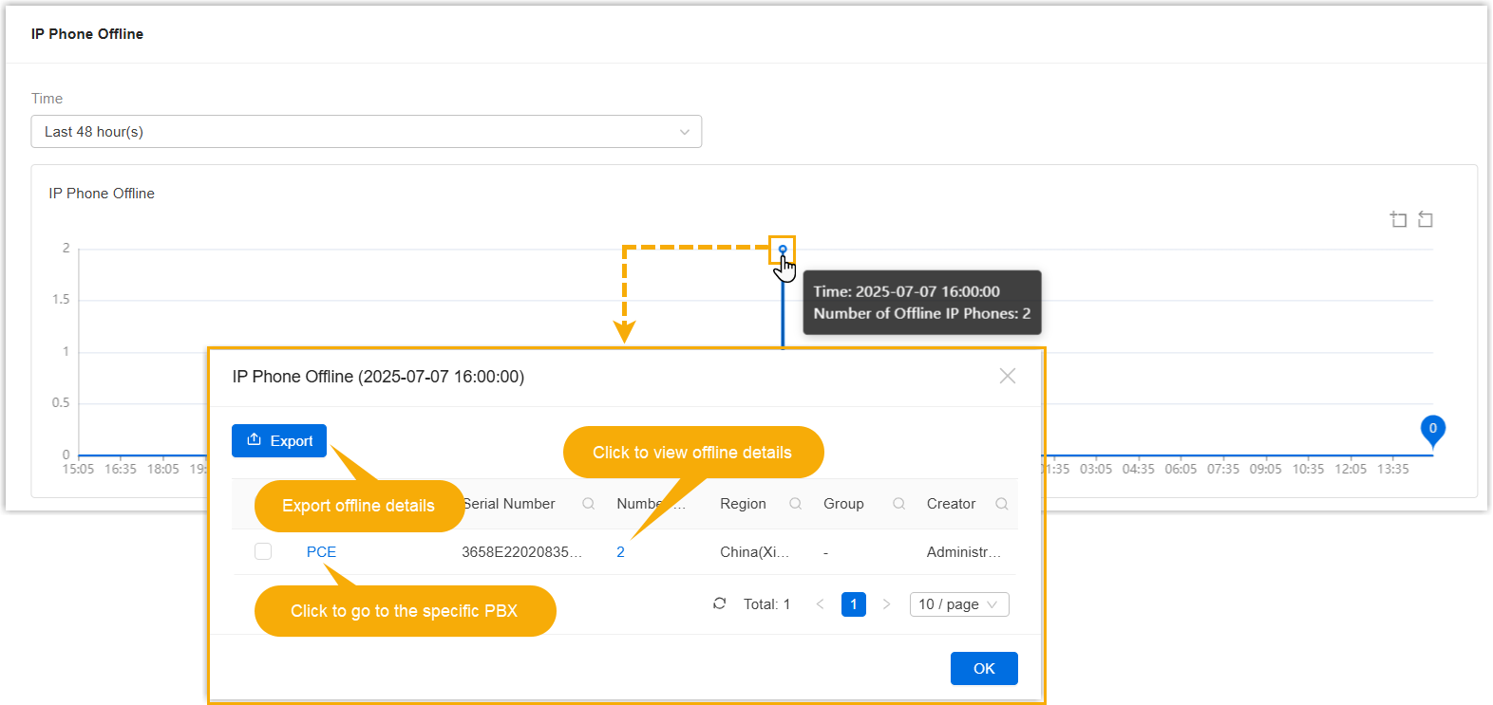This screenshot has width=1493, height=705.
Task: Click the blue 0 marker pin
Action: pyautogui.click(x=1432, y=430)
